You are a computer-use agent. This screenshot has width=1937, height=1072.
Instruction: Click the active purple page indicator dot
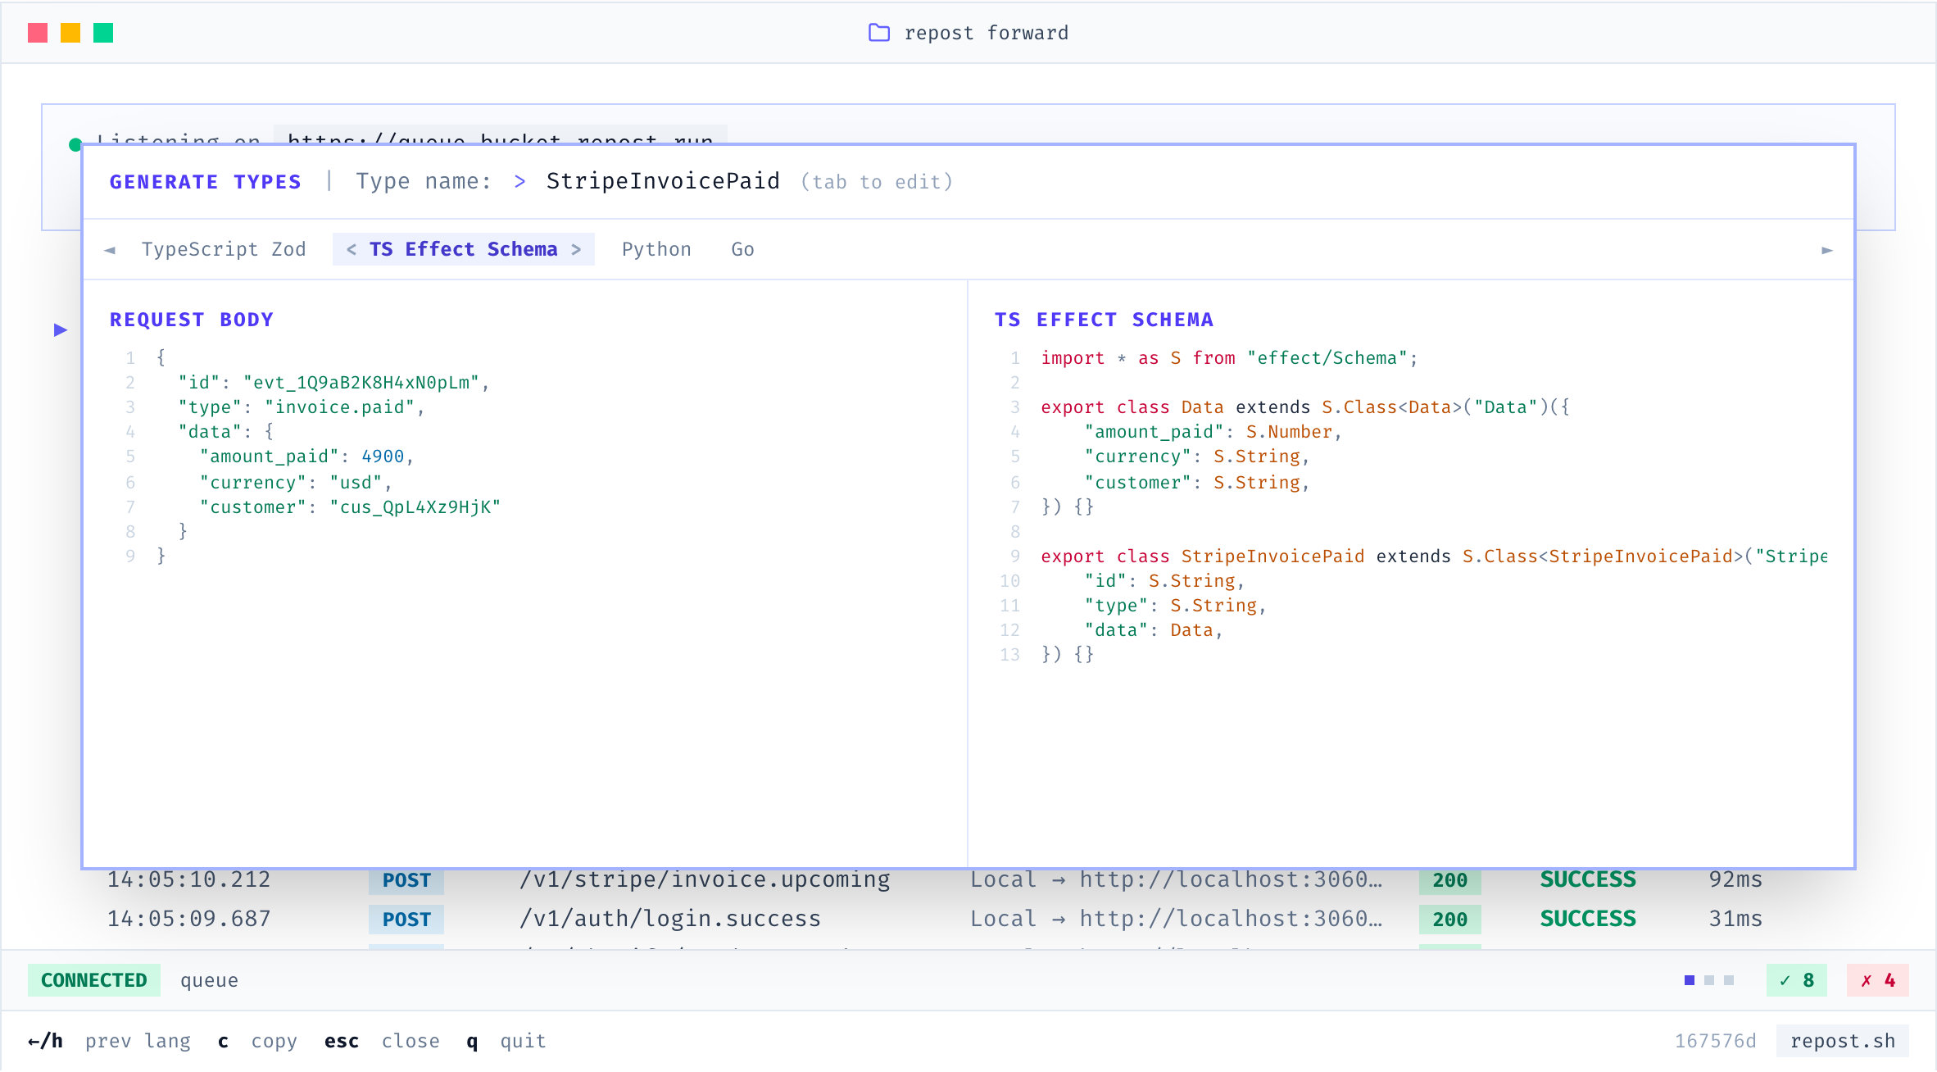pyautogui.click(x=1690, y=980)
